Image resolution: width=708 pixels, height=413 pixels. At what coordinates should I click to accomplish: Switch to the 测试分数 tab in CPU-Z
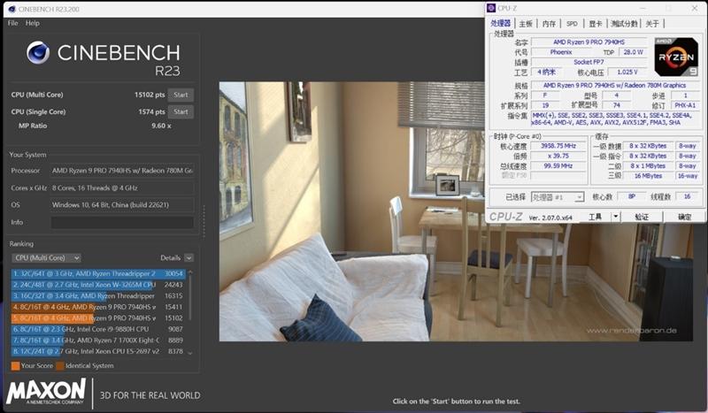point(625,24)
